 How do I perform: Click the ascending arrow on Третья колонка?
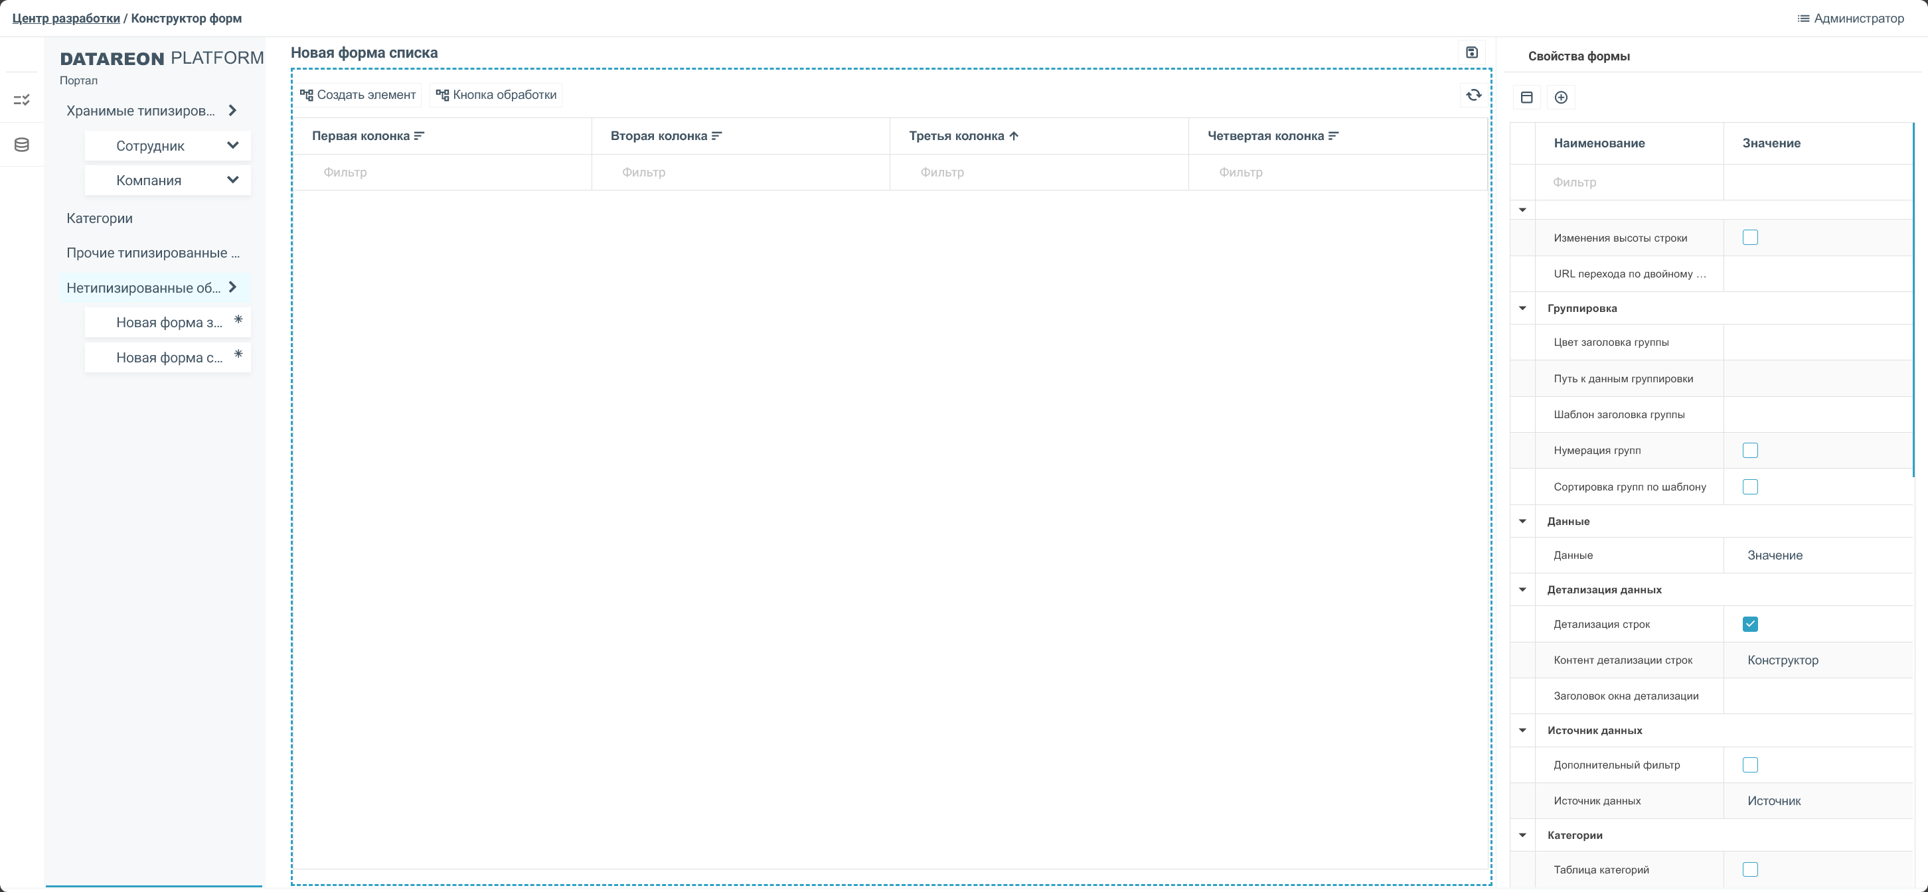[x=1013, y=136]
